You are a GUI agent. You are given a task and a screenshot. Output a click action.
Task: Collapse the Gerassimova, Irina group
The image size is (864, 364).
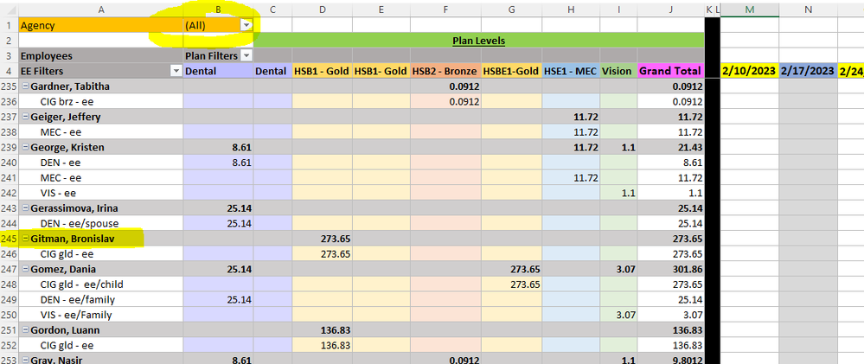tap(25, 208)
